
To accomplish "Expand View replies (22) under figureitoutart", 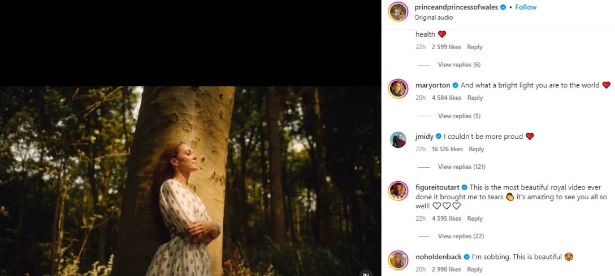I will 461,236.
